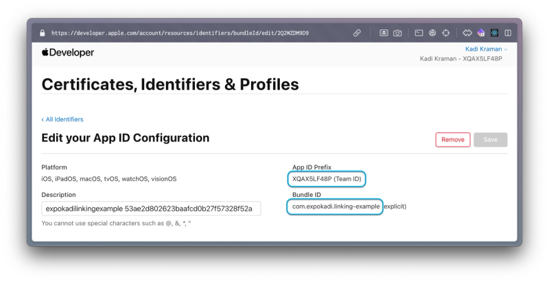Go back to All Identifiers
This screenshot has width=549, height=282.
tap(62, 119)
